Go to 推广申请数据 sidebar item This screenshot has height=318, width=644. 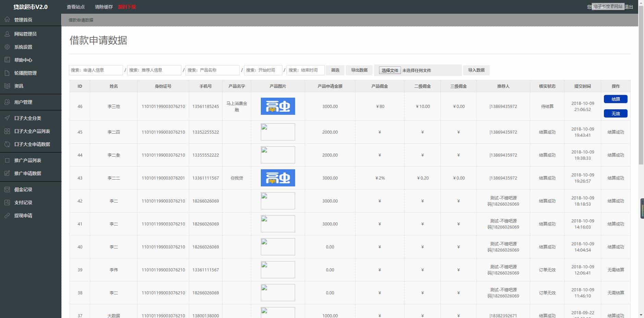[27, 173]
